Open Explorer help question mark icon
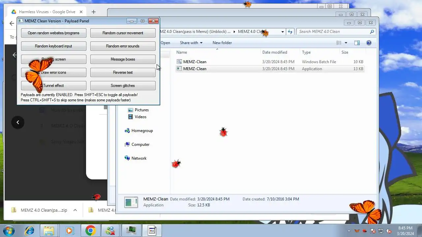 (x=369, y=43)
